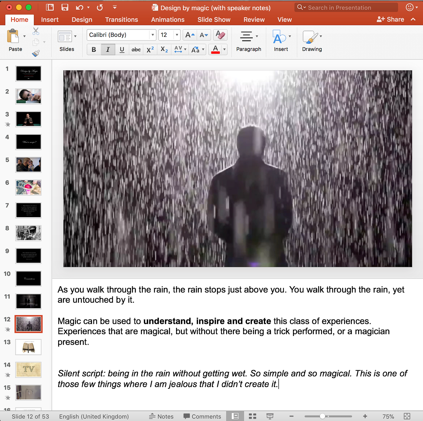
Task: Toggle the Notes pane in status bar
Action: click(x=161, y=417)
